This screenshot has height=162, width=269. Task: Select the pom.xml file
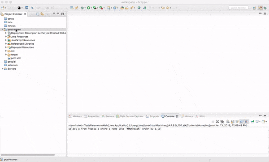click(x=16, y=58)
